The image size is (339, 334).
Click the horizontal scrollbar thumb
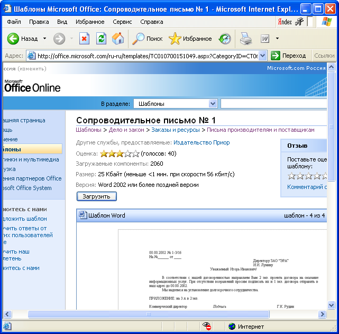point(149,314)
